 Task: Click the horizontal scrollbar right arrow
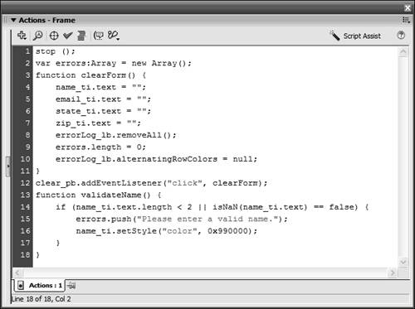[x=393, y=273]
